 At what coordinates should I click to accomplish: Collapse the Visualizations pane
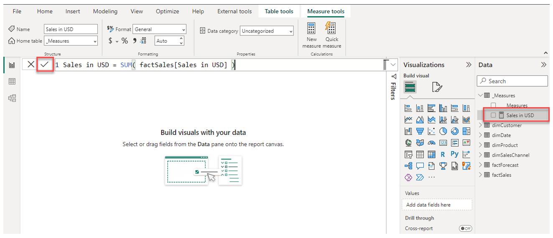[x=469, y=65]
